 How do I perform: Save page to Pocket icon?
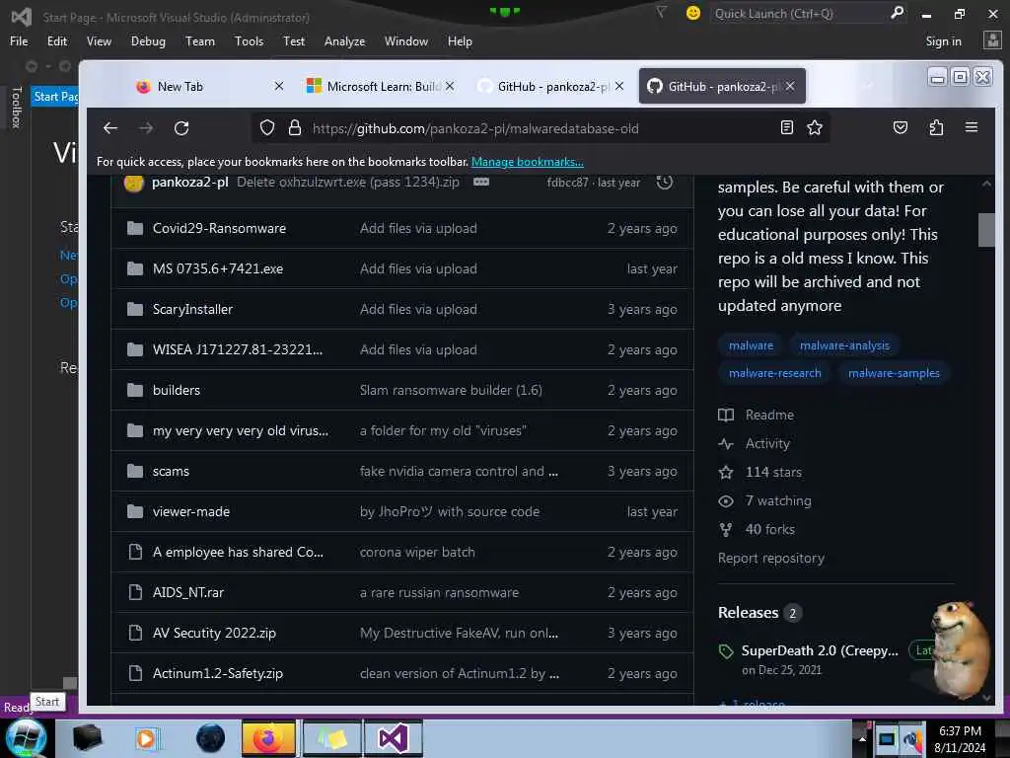[900, 127]
